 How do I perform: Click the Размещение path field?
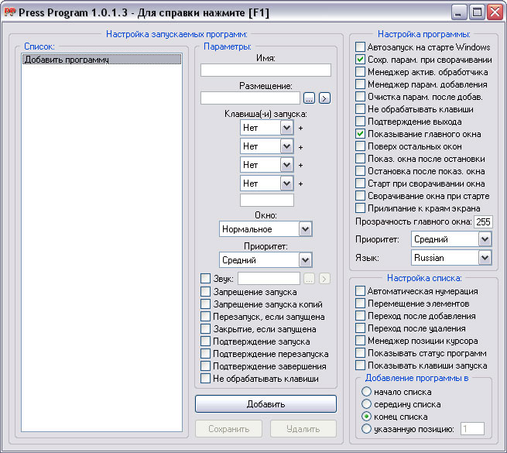[250, 98]
